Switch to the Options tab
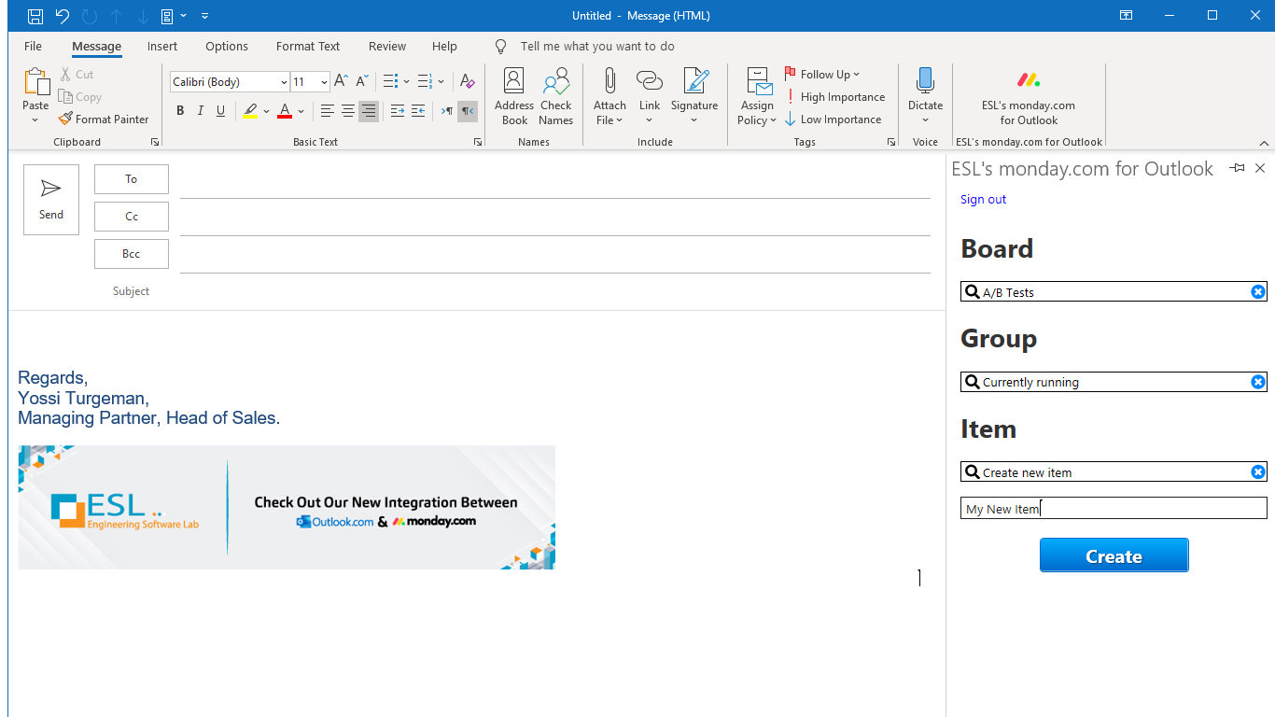The height and width of the screenshot is (717, 1275). coord(227,46)
